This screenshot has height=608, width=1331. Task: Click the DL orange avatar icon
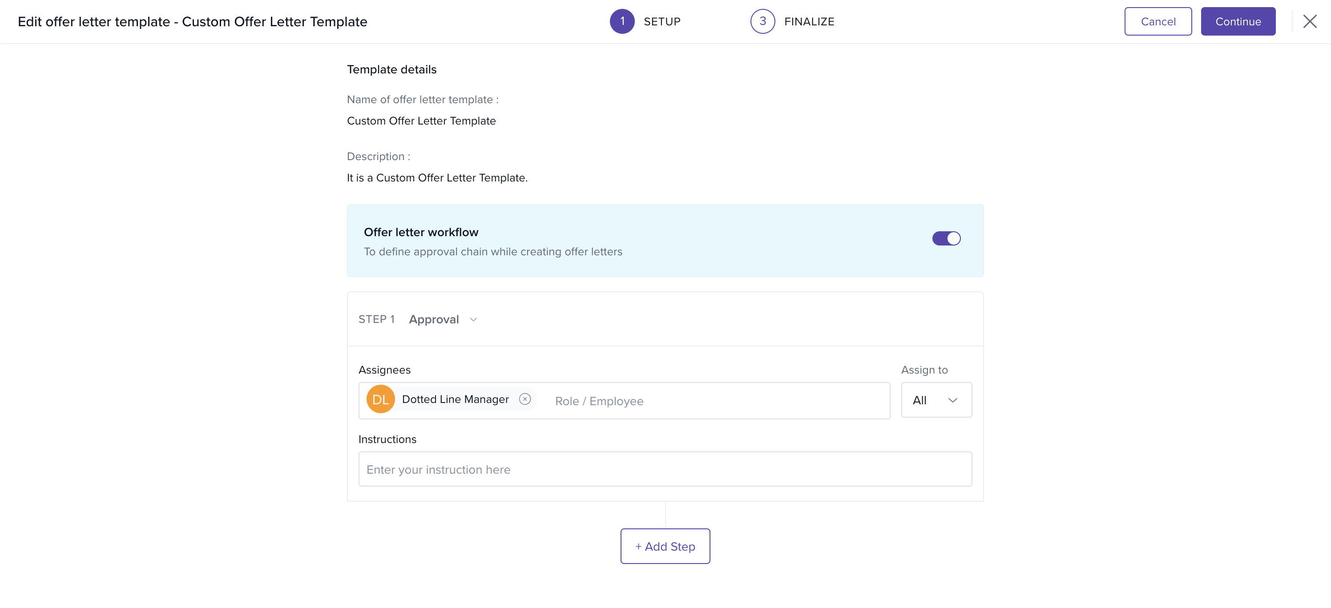point(380,399)
